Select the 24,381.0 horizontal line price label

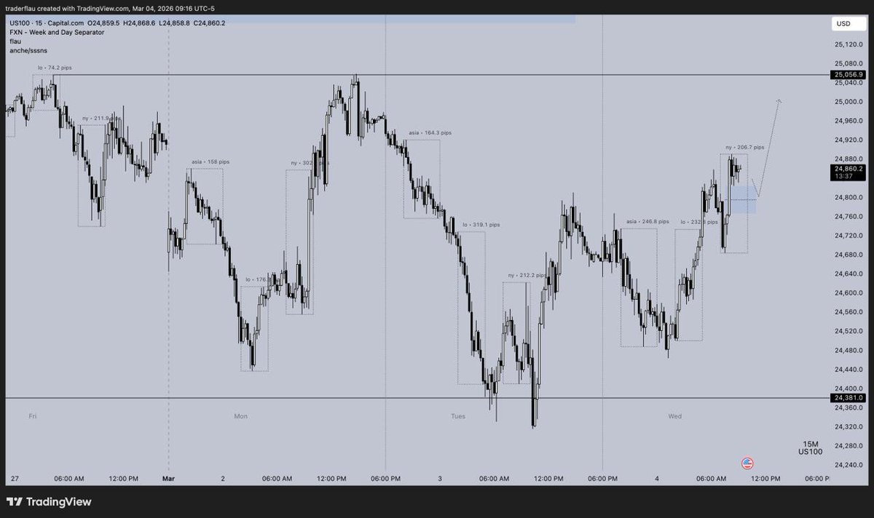coord(849,398)
